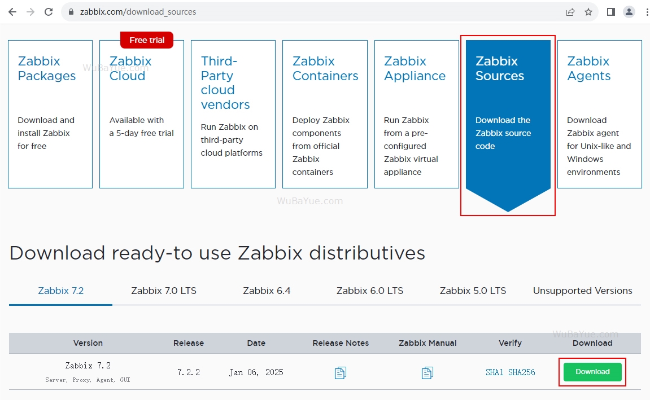The height and width of the screenshot is (400, 650).
Task: Bookmark this page with the star
Action: point(588,12)
